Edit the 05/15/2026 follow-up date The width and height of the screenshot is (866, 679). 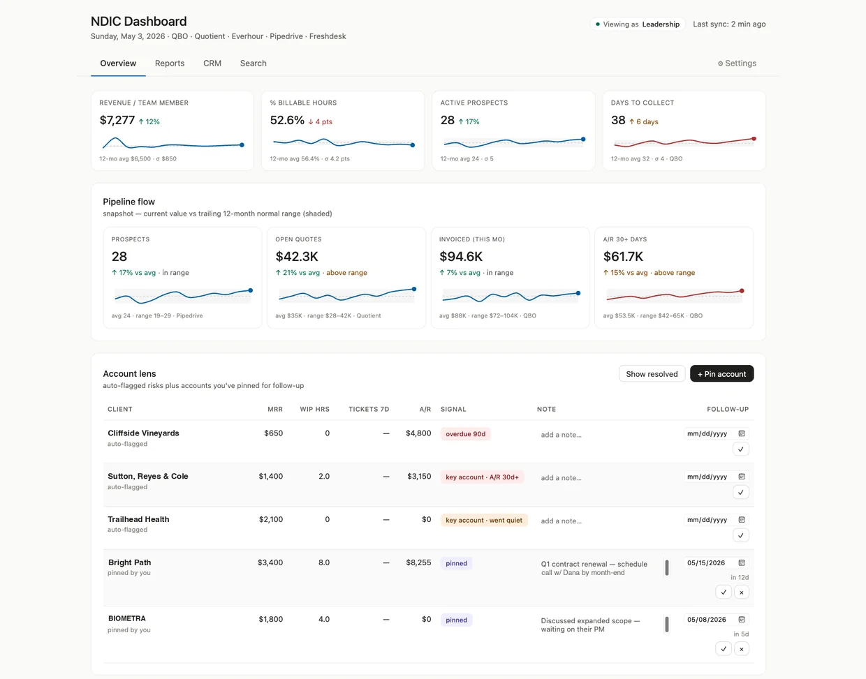tap(717, 563)
